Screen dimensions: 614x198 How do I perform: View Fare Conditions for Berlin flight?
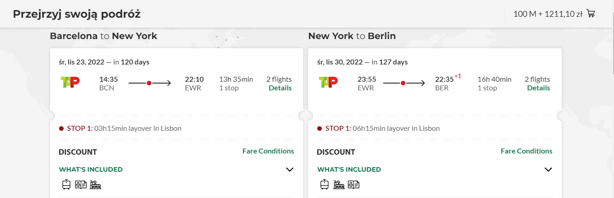(526, 151)
